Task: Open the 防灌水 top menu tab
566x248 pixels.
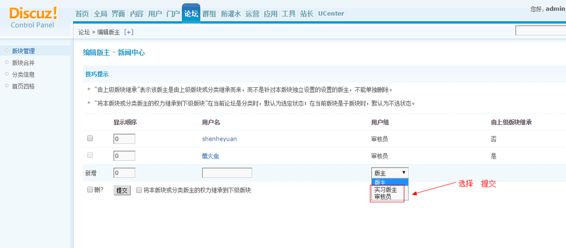Action: [x=231, y=14]
